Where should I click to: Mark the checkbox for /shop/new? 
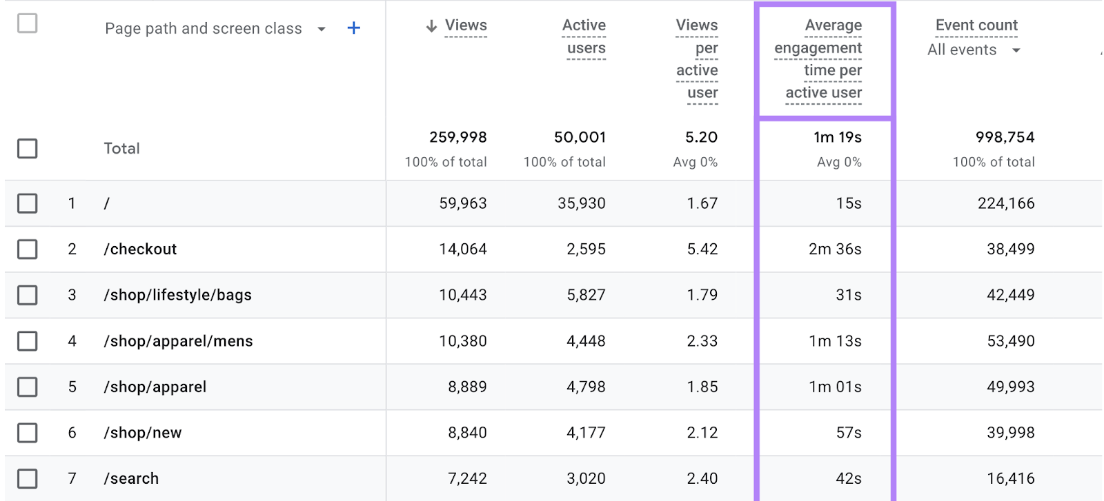coord(28,433)
